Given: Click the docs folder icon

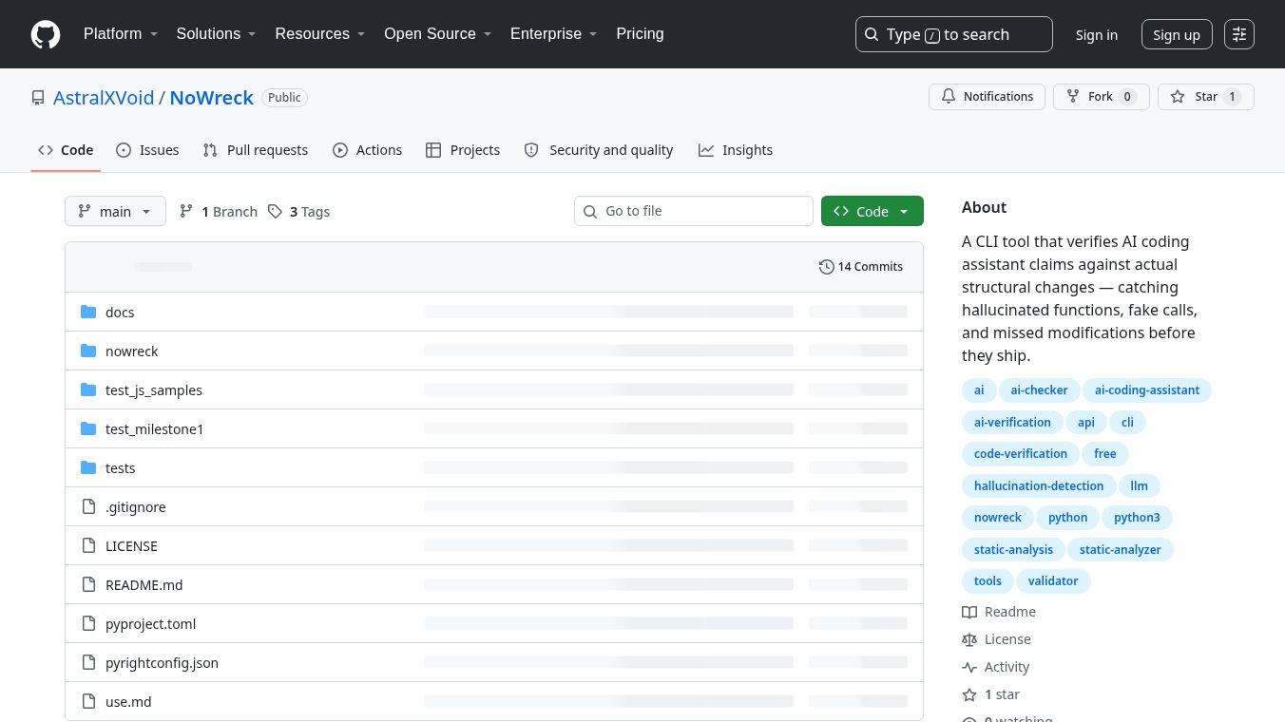Looking at the screenshot, I should [x=89, y=312].
